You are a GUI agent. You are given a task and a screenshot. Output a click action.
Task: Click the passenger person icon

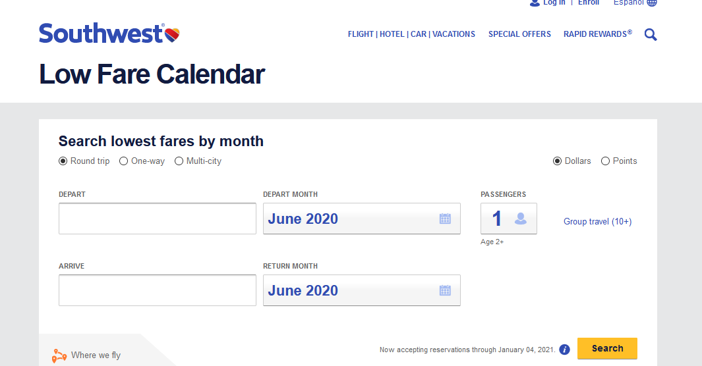(x=521, y=219)
